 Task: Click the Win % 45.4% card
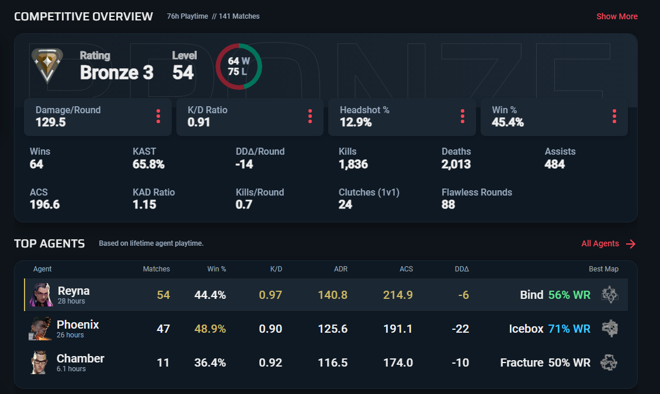(554, 117)
